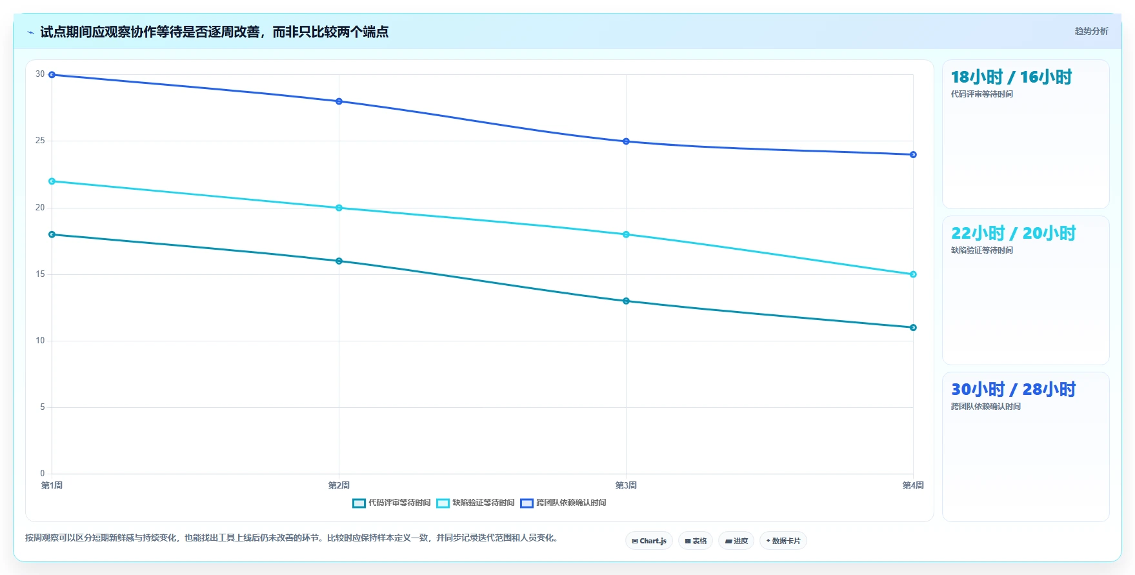
Task: Click the trend icon beside the header title
Action: coord(30,32)
